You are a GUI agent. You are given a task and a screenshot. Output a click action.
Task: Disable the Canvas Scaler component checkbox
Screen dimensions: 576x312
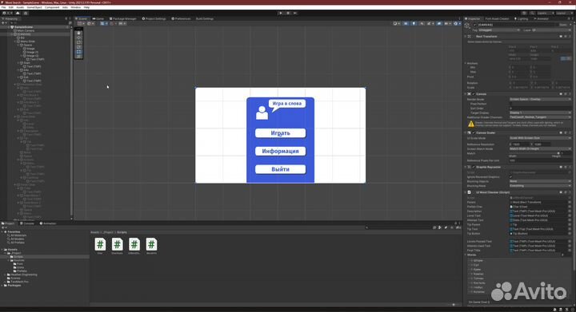coord(474,133)
